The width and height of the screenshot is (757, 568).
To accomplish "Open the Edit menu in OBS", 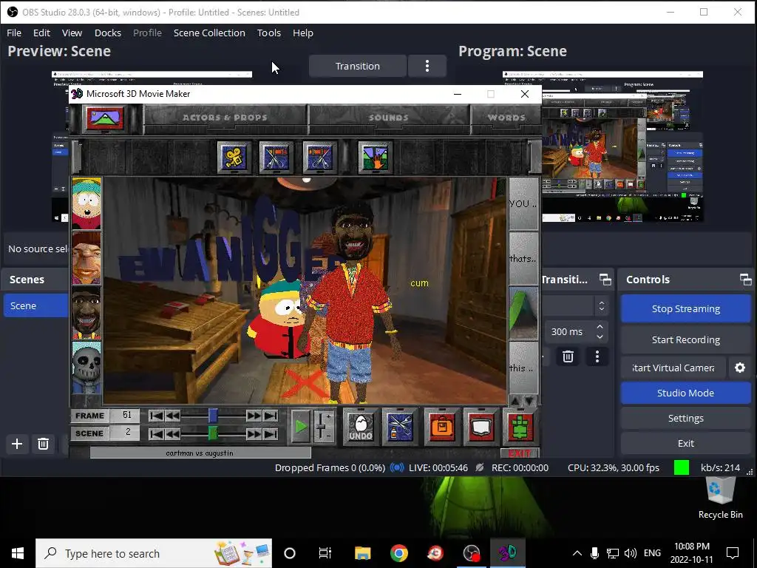I will pyautogui.click(x=41, y=33).
